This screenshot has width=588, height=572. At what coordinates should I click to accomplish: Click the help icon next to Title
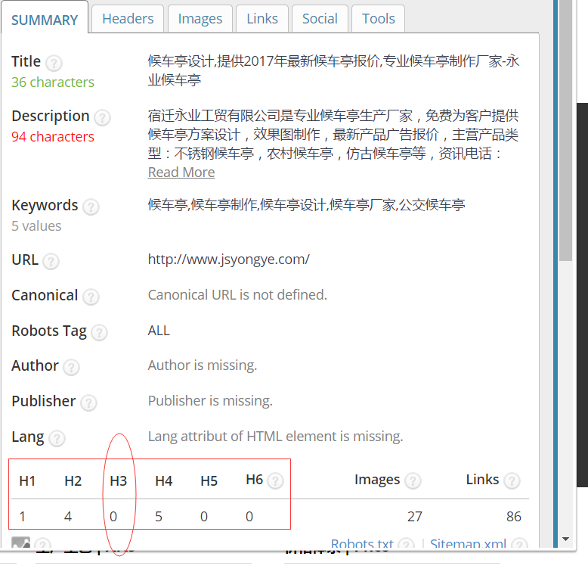(54, 64)
